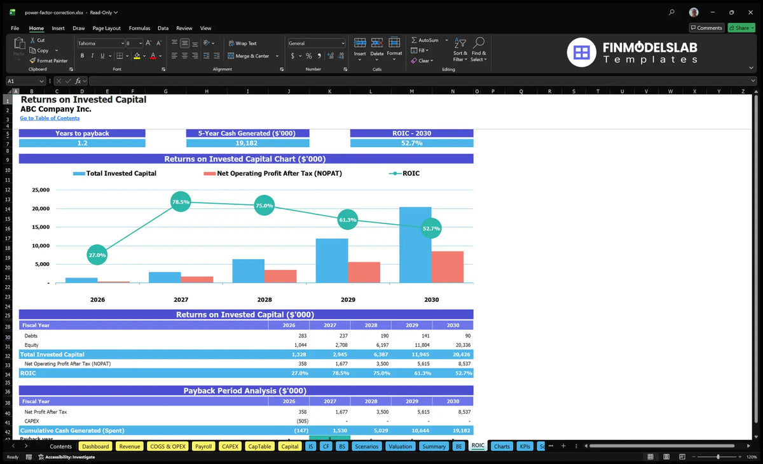Decrease indent icon
This screenshot has height=464, width=763.
point(206,56)
